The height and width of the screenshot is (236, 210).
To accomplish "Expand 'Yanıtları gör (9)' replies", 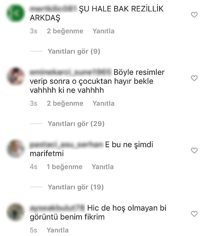I will pos(74,51).
